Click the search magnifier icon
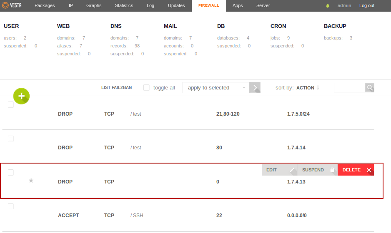This screenshot has height=233, width=391. (369, 88)
